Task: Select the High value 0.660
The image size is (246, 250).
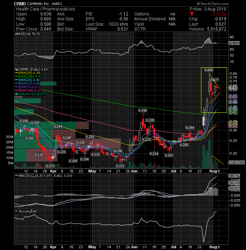Action: tap(46, 19)
